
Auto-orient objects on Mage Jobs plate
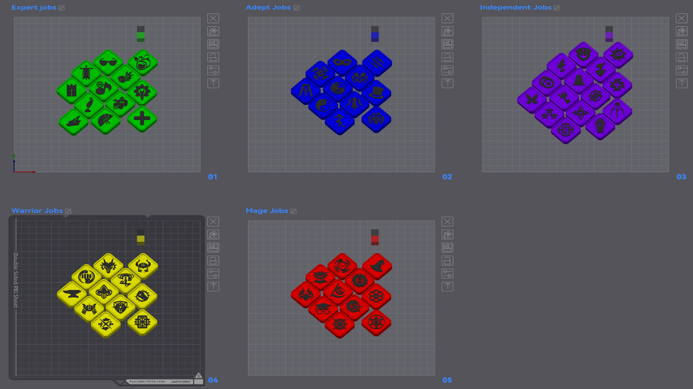(x=447, y=234)
